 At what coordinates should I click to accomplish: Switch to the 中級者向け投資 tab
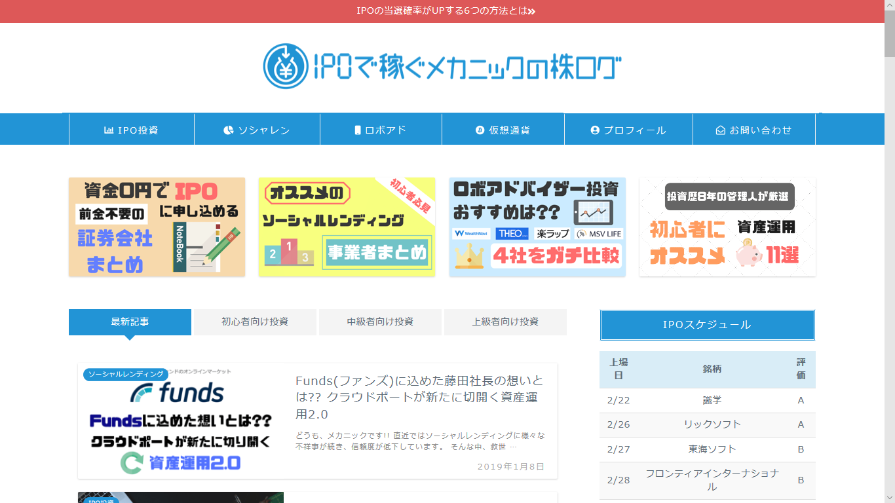pyautogui.click(x=380, y=322)
